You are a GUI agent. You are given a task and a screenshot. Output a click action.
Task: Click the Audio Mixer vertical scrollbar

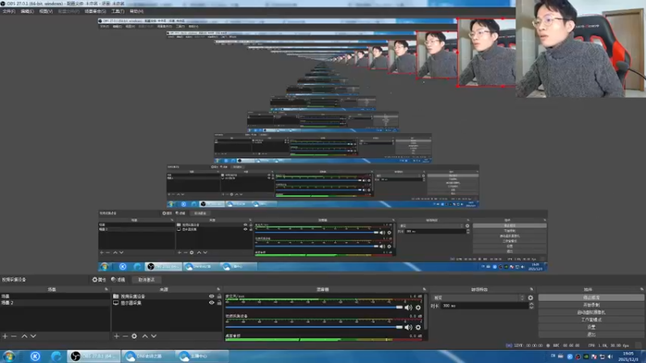tap(426, 311)
